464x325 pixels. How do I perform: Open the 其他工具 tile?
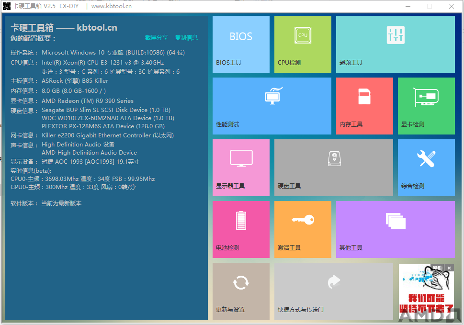click(396, 229)
